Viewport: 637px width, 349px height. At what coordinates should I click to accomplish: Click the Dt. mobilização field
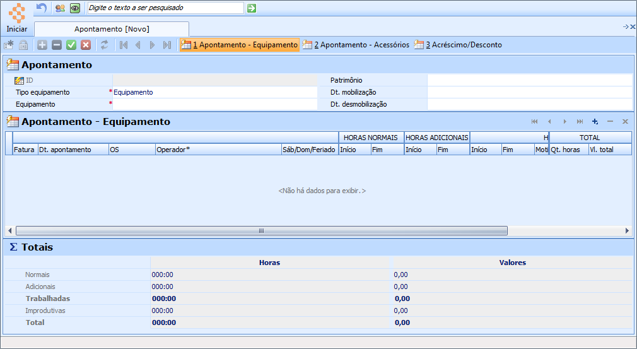tap(530, 92)
